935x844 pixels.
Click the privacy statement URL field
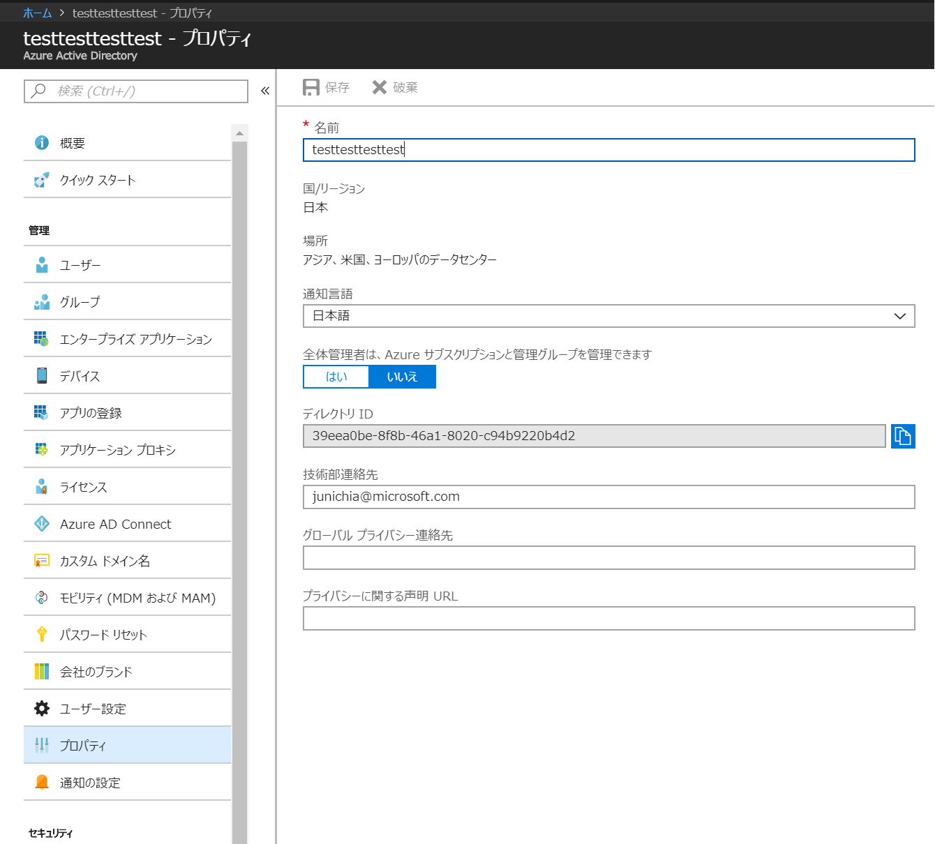(608, 619)
